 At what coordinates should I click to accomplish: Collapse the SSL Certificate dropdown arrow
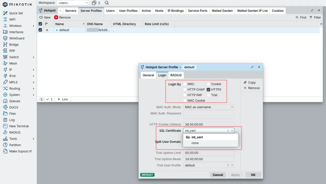(x=232, y=131)
